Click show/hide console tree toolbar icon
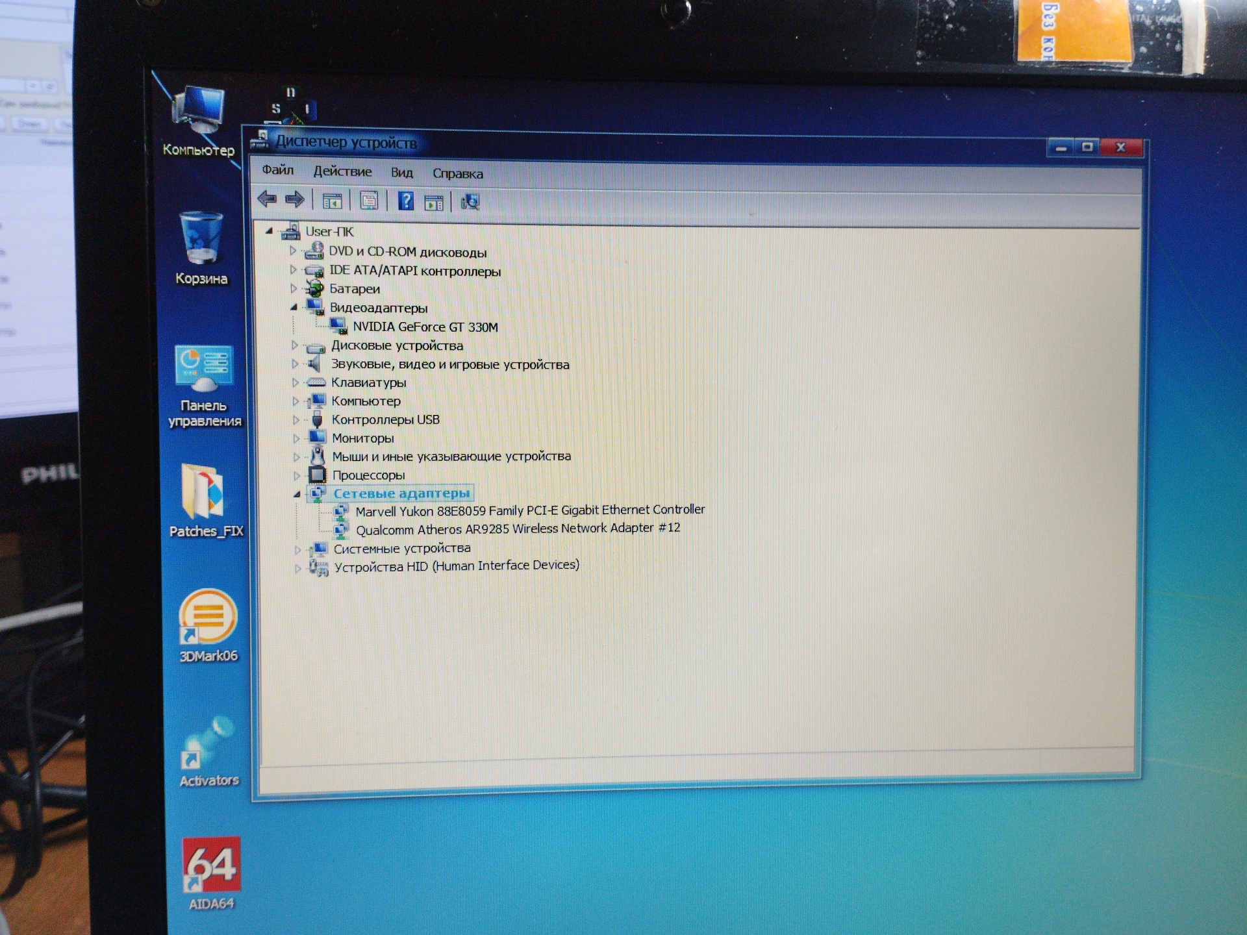 332,202
